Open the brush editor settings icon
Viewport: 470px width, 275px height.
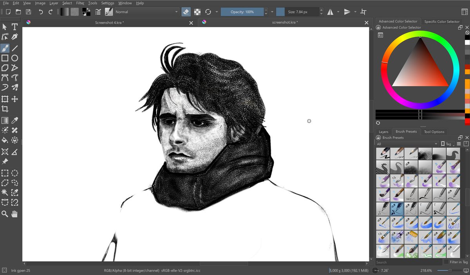point(98,12)
